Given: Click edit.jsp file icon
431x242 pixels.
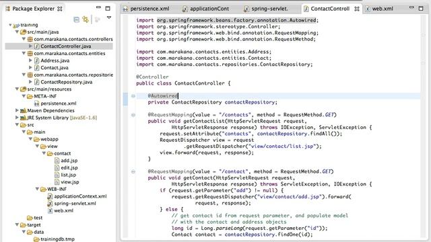Looking at the screenshot, I should [x=57, y=167].
